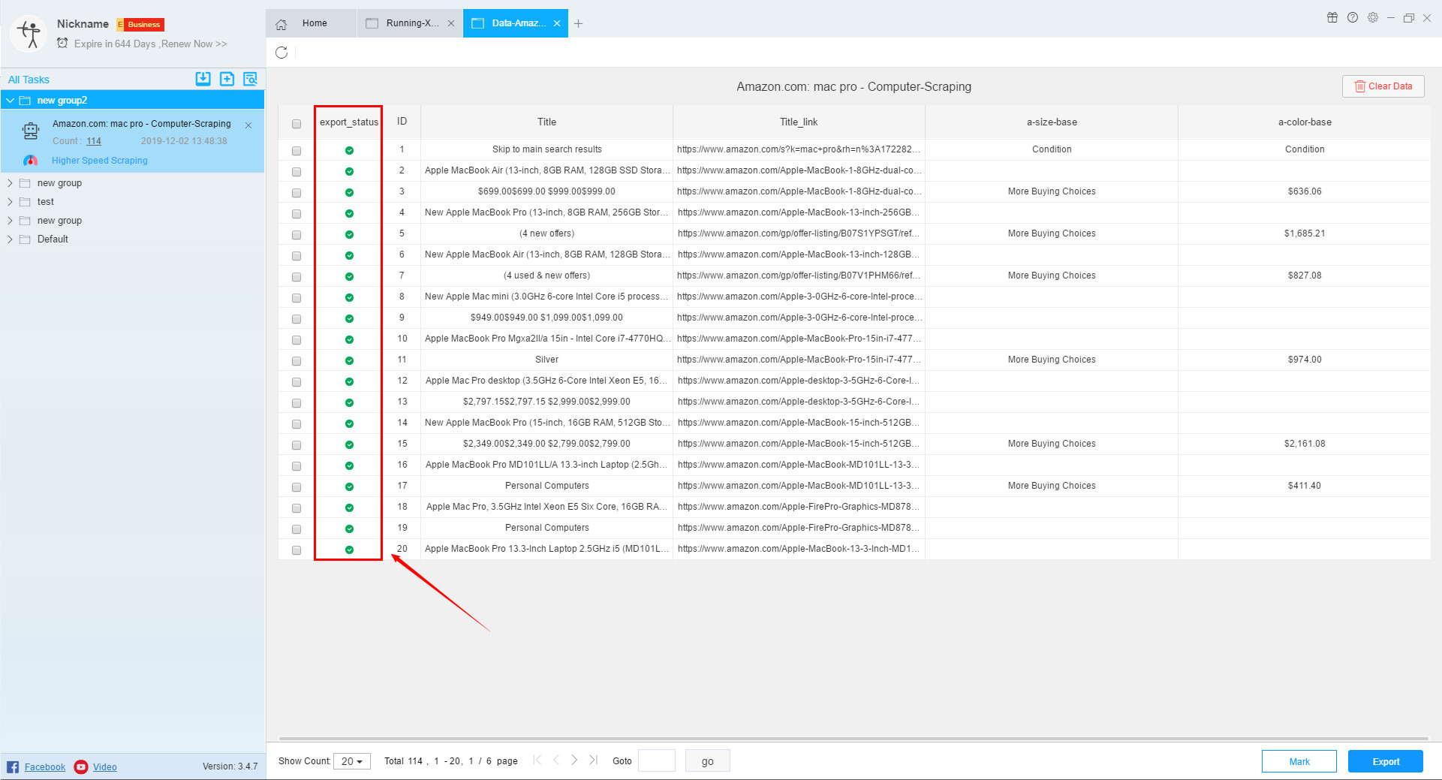Open the help question-mark icon

click(1353, 18)
